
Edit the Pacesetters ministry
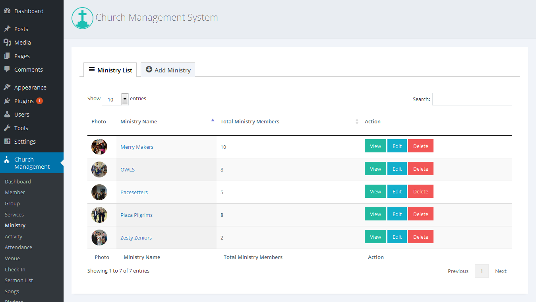397,191
